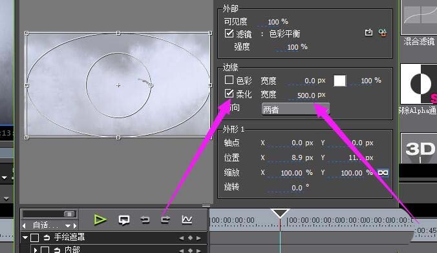This screenshot has width=437, height=253.
Task: Click the left-middle handle of the mask box
Action: (27, 85)
